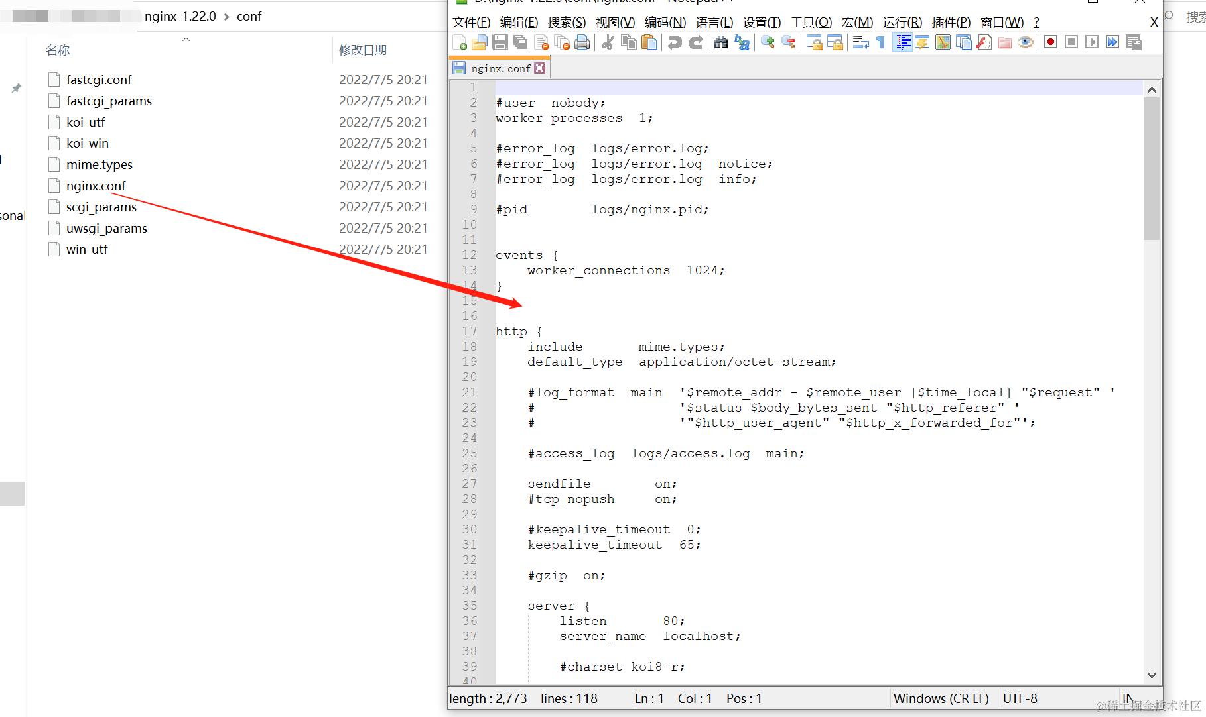Toggle the indent guide display
The height and width of the screenshot is (717, 1206).
[902, 43]
